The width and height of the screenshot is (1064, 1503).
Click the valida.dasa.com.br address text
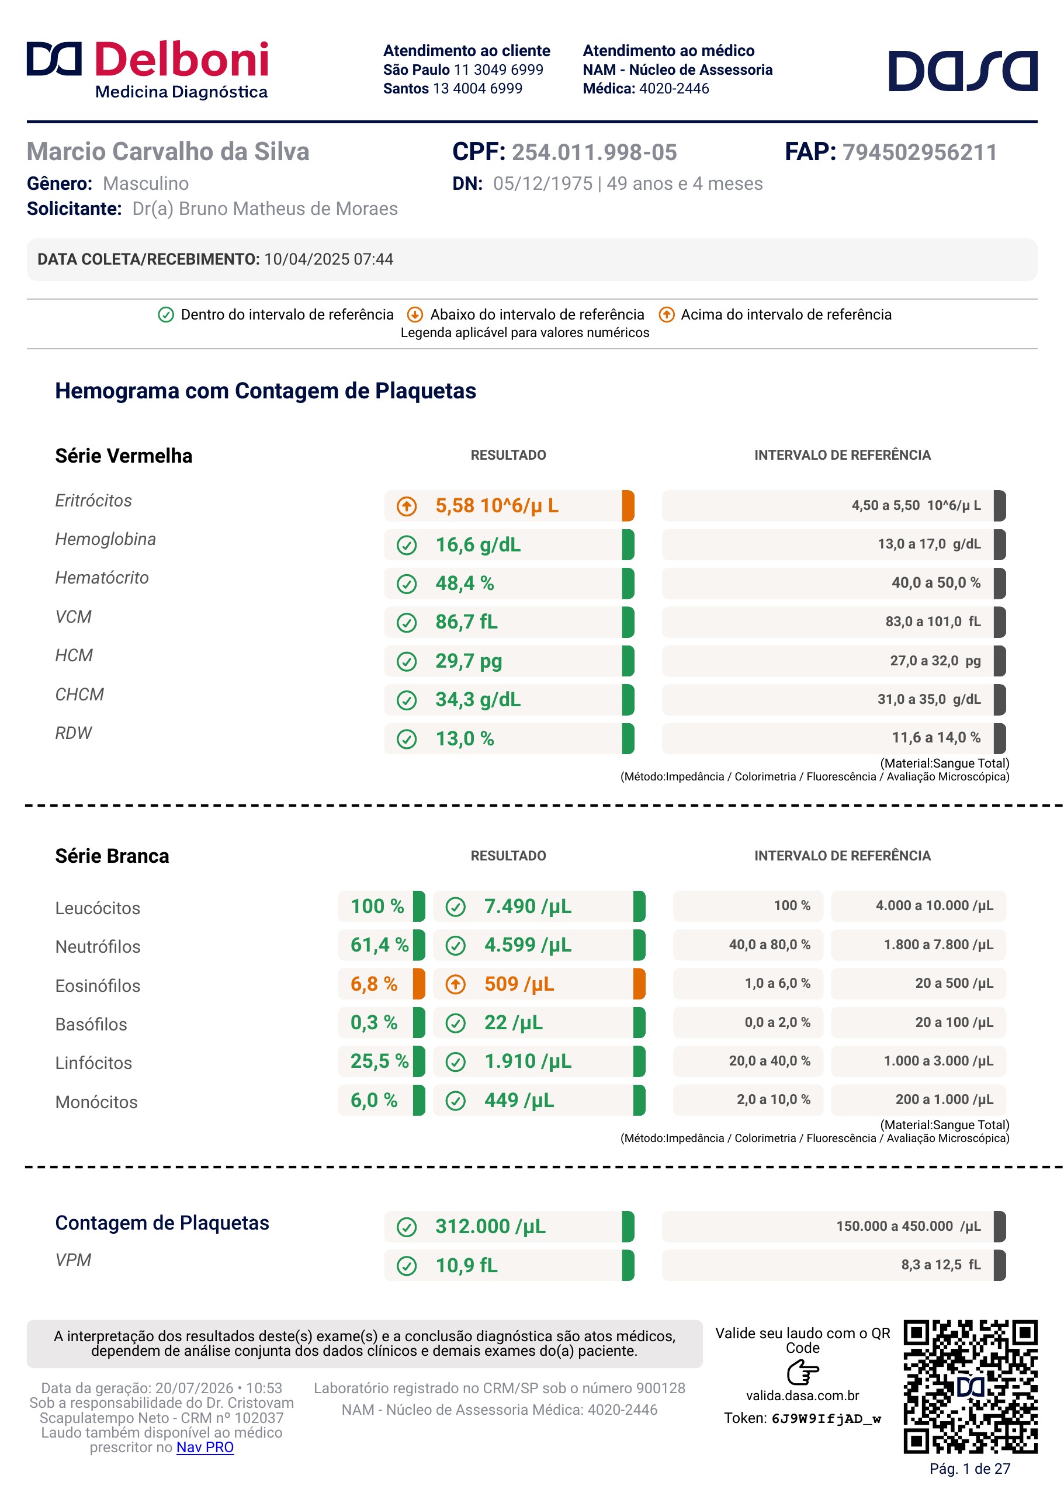pyautogui.click(x=803, y=1396)
